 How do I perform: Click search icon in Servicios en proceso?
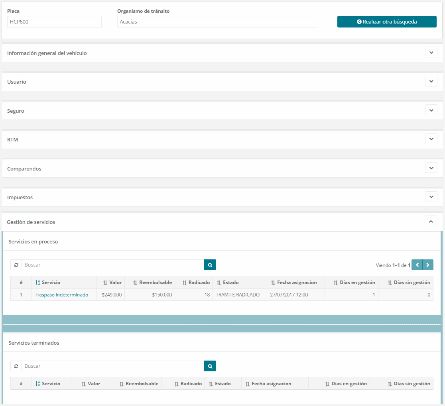[210, 265]
